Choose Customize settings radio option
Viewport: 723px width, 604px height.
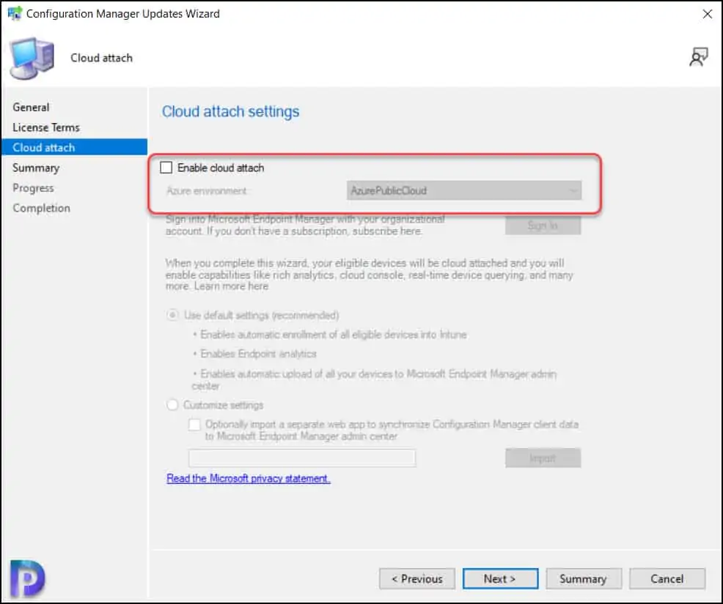click(172, 405)
